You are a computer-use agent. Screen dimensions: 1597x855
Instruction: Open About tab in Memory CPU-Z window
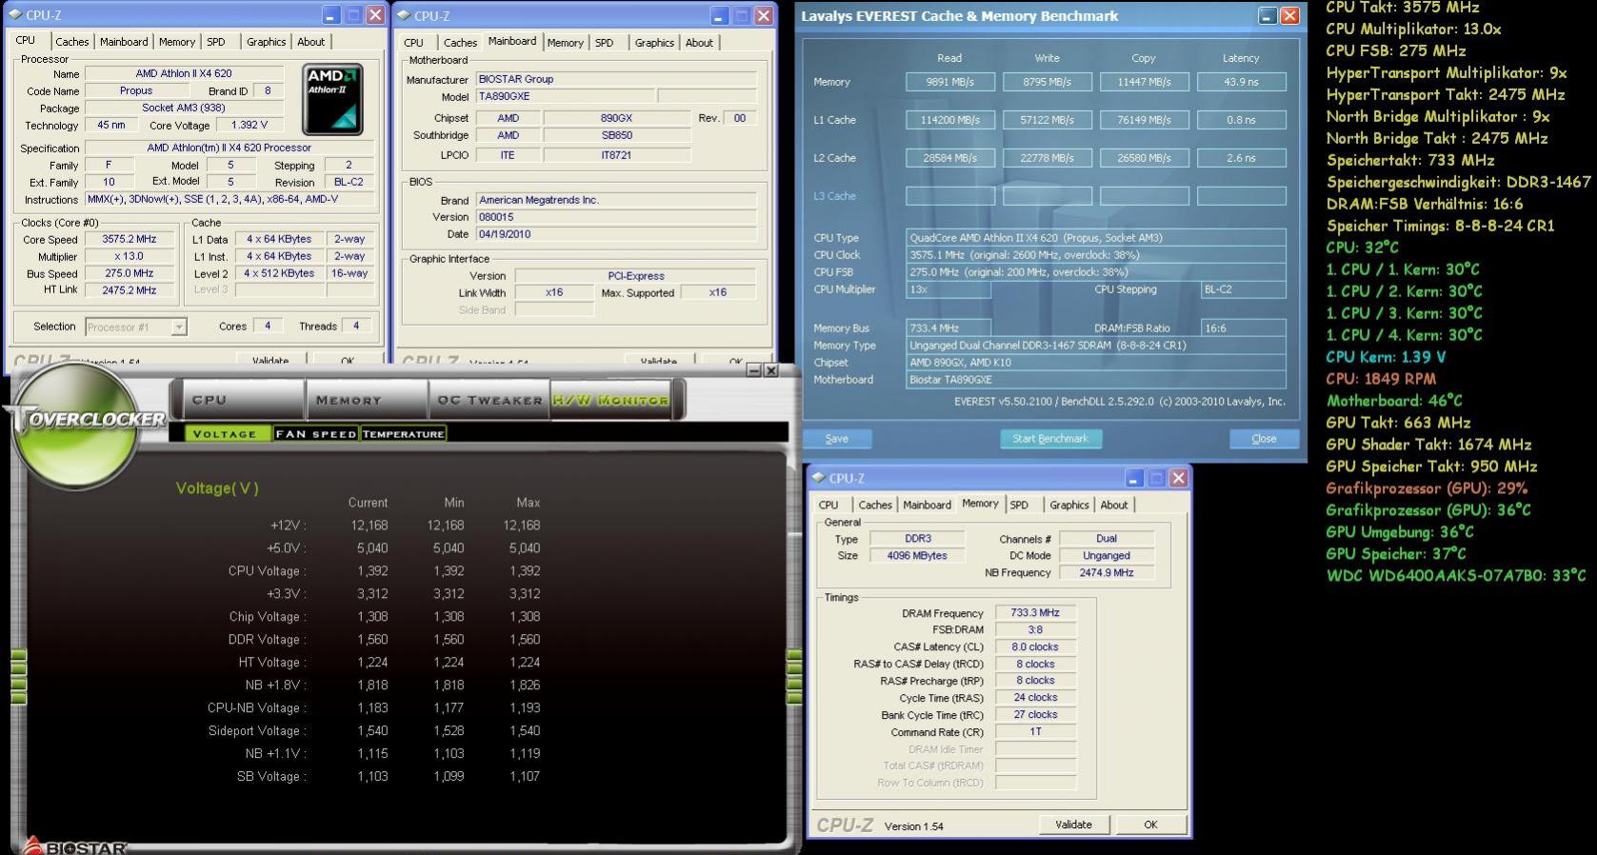click(1114, 506)
